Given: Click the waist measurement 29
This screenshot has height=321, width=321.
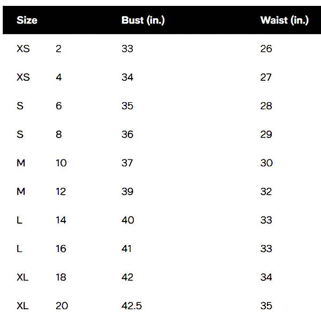Looking at the screenshot, I should click(x=266, y=134).
